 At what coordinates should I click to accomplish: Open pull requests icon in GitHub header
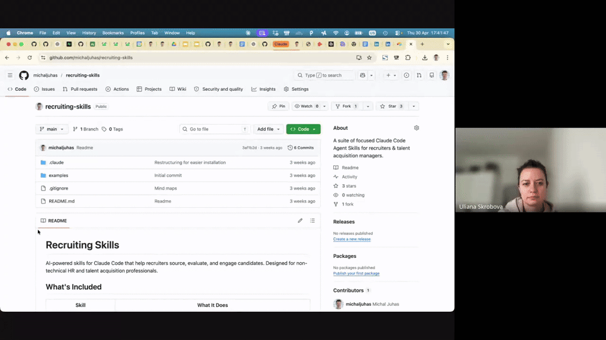coord(419,75)
